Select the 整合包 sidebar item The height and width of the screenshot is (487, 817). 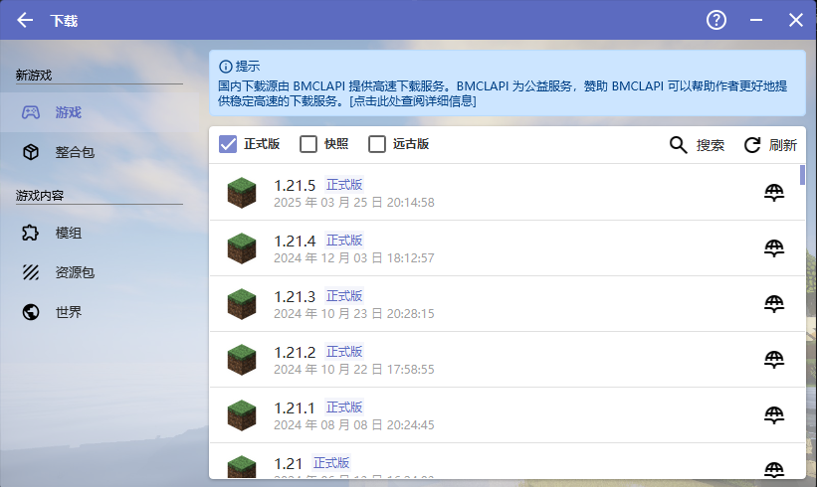[x=100, y=152]
